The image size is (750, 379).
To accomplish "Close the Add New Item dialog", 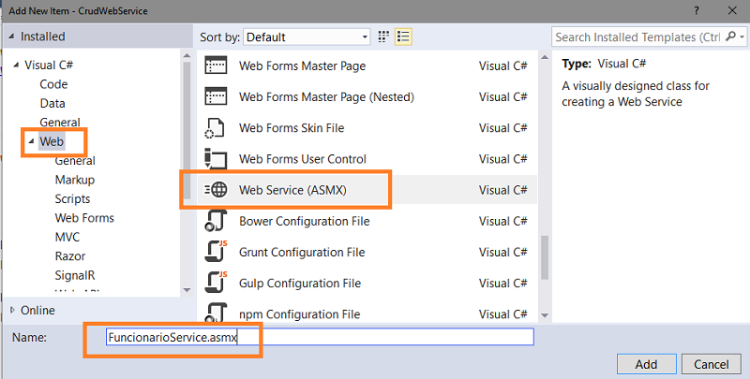I will coord(732,10).
